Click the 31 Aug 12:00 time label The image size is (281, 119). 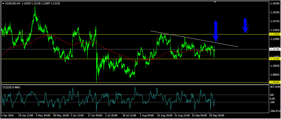click(182, 115)
